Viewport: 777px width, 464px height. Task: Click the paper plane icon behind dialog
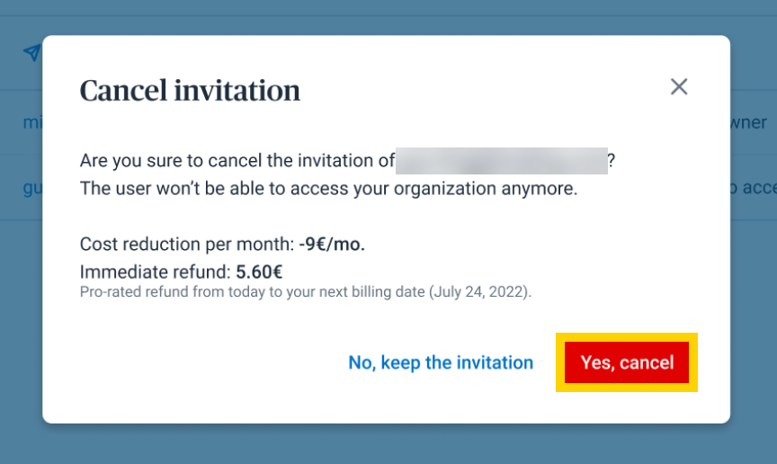(x=31, y=53)
